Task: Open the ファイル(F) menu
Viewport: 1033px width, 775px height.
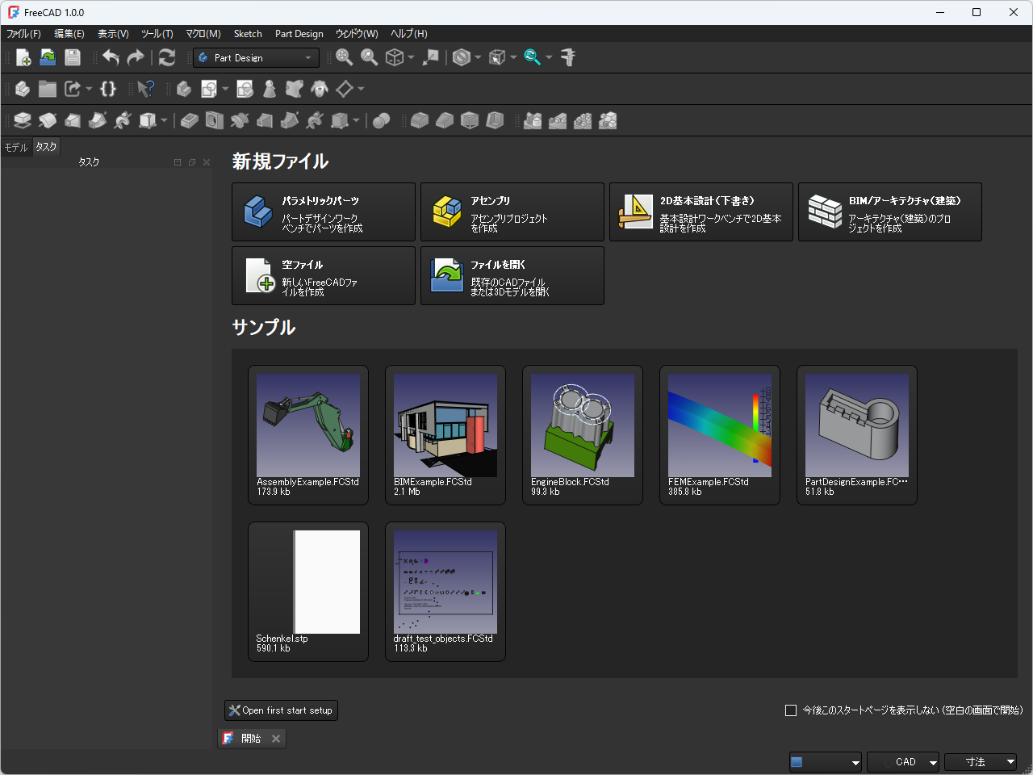Action: 23,34
